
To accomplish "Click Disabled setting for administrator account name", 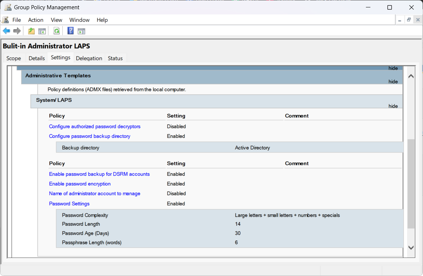I will point(176,193).
